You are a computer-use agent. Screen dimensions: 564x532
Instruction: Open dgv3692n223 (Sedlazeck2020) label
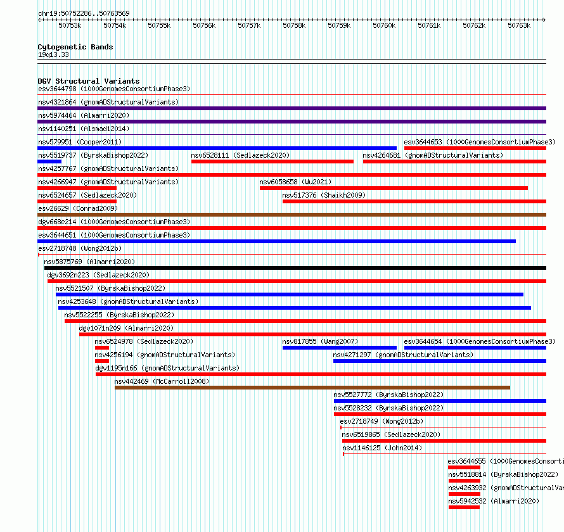tap(98, 275)
